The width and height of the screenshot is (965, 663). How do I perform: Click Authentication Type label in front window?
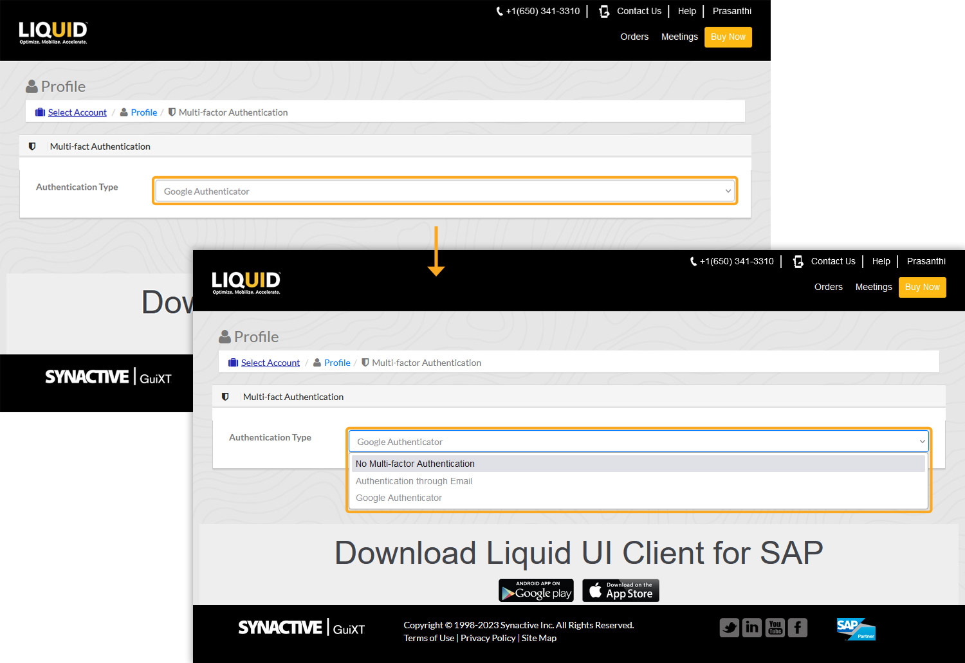pos(270,437)
